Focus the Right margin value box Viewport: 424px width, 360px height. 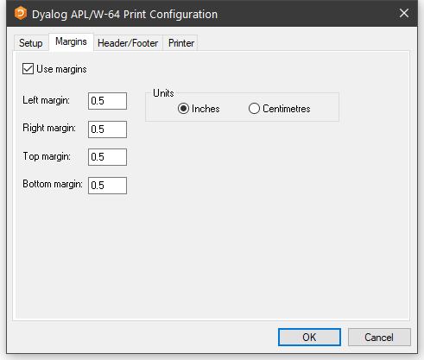click(107, 129)
